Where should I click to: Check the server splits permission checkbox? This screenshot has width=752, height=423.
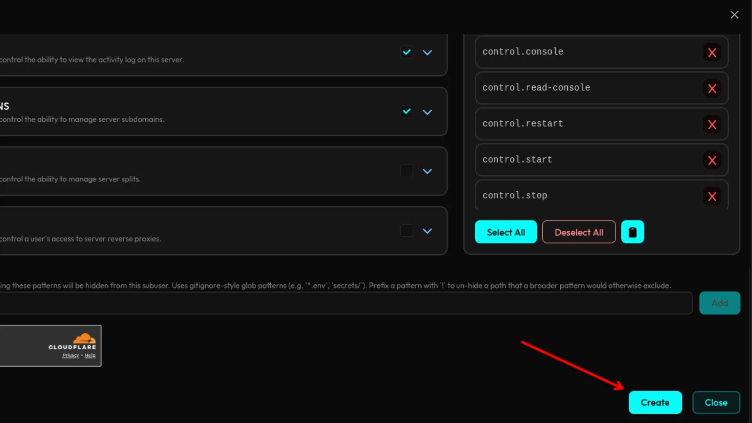pyautogui.click(x=407, y=171)
